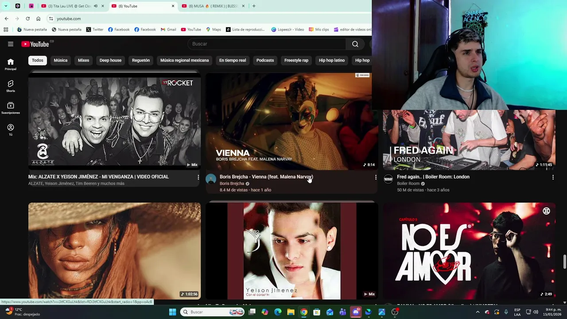Open a new browser tab with the plus
Image resolution: width=567 pixels, height=319 pixels.
(x=254, y=6)
